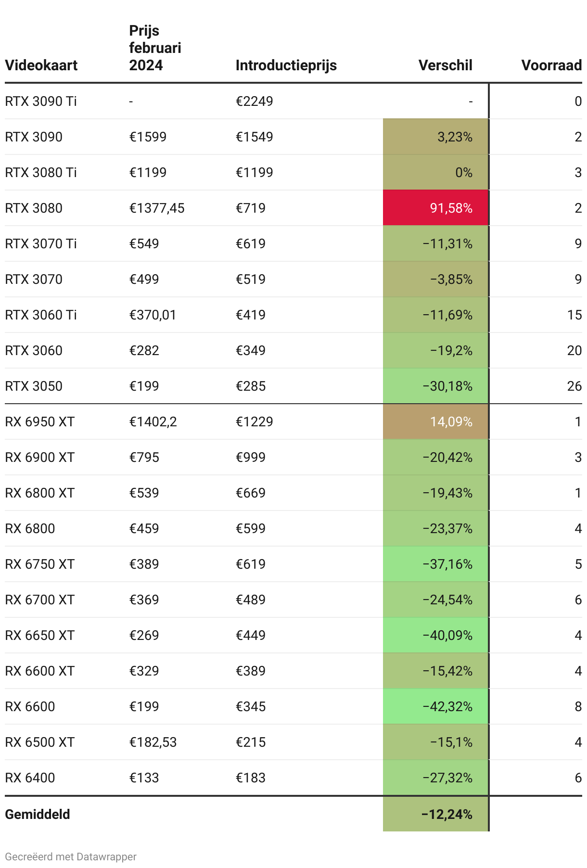Select the RTX 3080 row name
Viewport: 587px width, 868px height.
tap(34, 208)
